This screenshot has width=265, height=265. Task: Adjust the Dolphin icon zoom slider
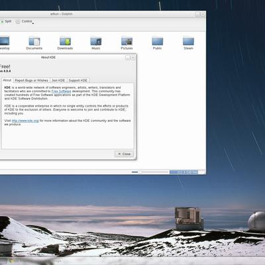[150, 172]
